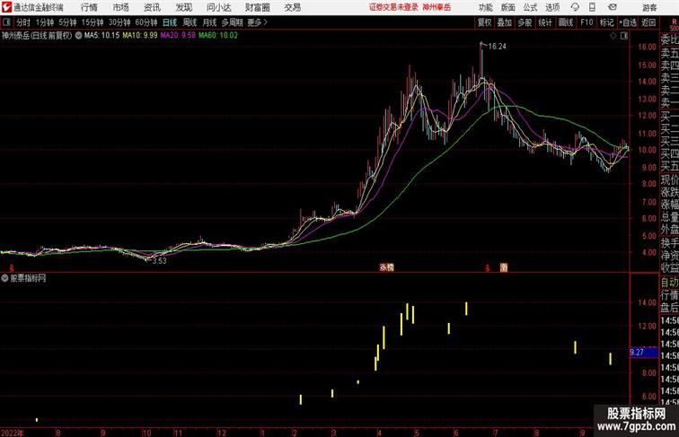This screenshot has width=679, height=437.
Task: Switch to the 30分钟 period
Action: pos(119,22)
